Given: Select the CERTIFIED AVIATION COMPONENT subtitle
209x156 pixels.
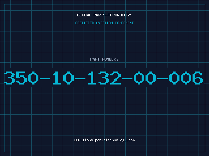Looking at the screenshot, I should point(104,23).
